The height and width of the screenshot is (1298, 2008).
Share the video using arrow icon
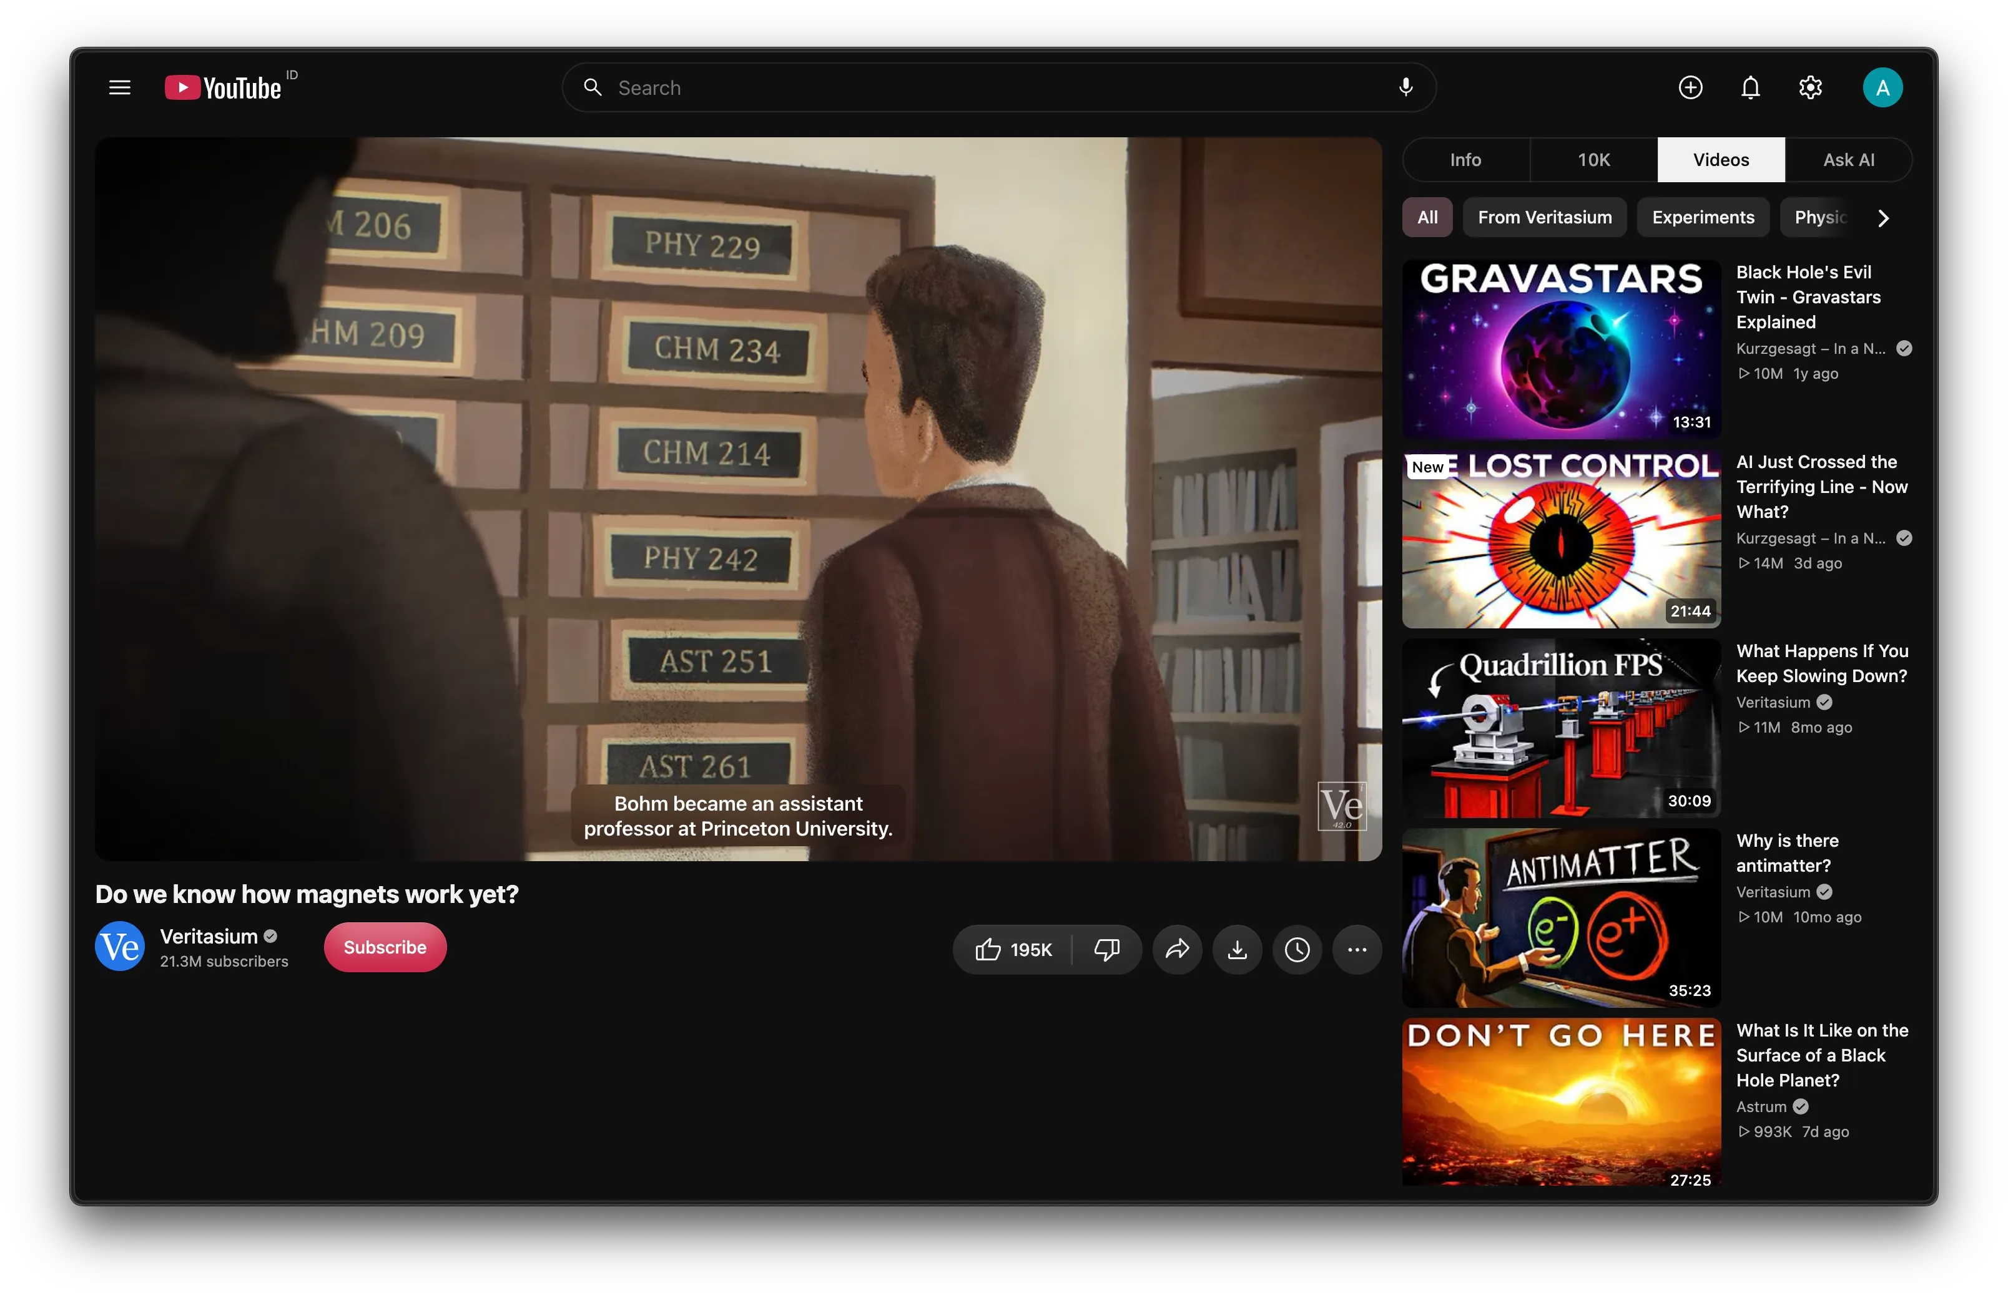[1176, 950]
